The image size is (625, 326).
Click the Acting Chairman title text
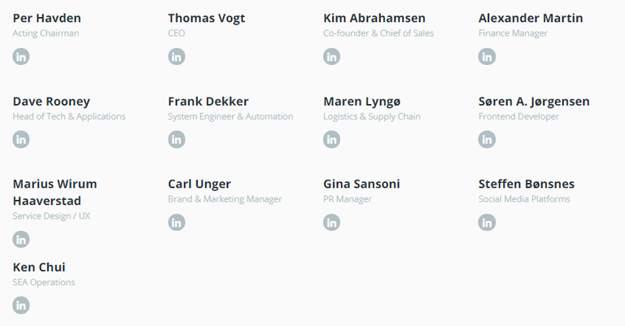46,33
